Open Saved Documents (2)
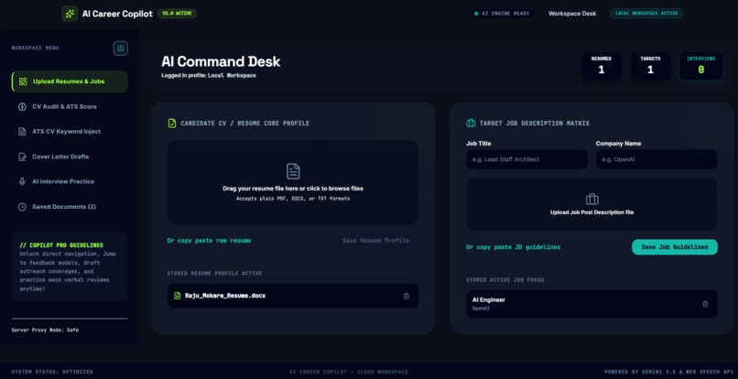The width and height of the screenshot is (738, 379). point(70,207)
